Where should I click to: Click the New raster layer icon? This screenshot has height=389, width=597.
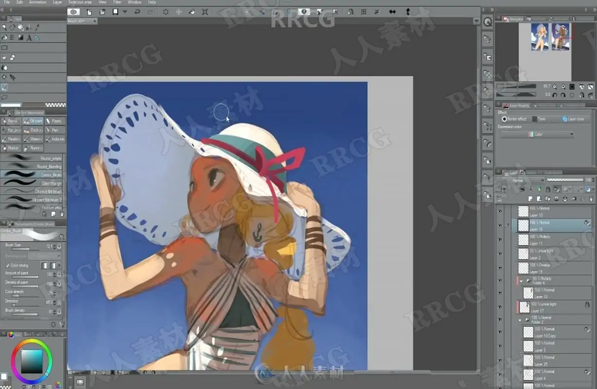tap(531, 198)
